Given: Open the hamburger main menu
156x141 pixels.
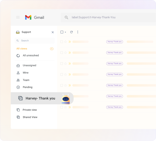Looking at the screenshot, I should point(18,17).
